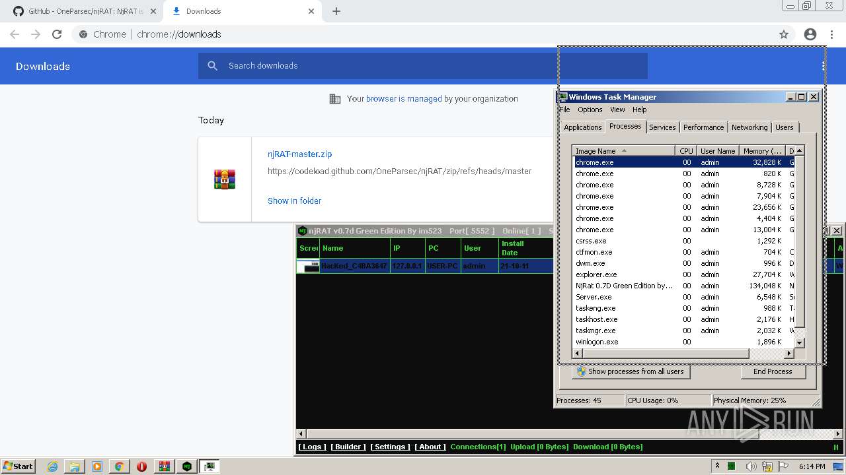
Task: Switch to the Applications tab
Action: click(583, 127)
